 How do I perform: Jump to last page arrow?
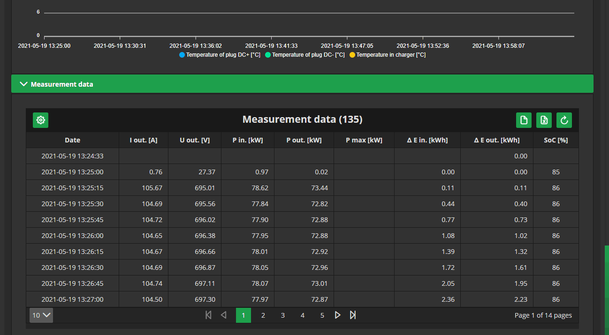coord(353,315)
